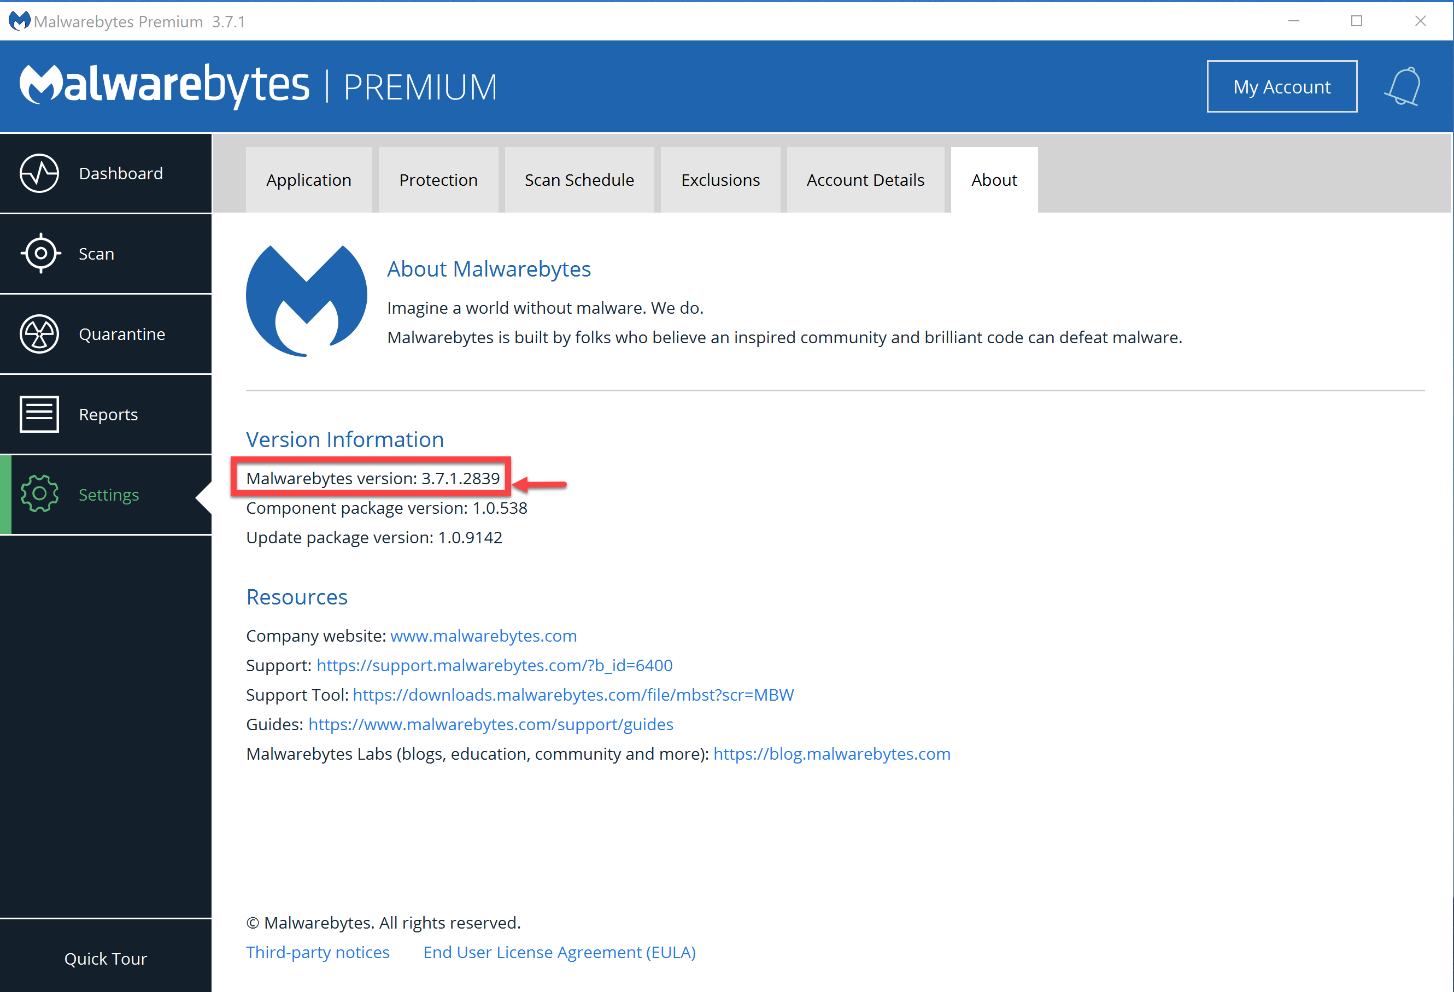Image resolution: width=1454 pixels, height=992 pixels.
Task: Open the Exclusions tab
Action: pyautogui.click(x=721, y=180)
